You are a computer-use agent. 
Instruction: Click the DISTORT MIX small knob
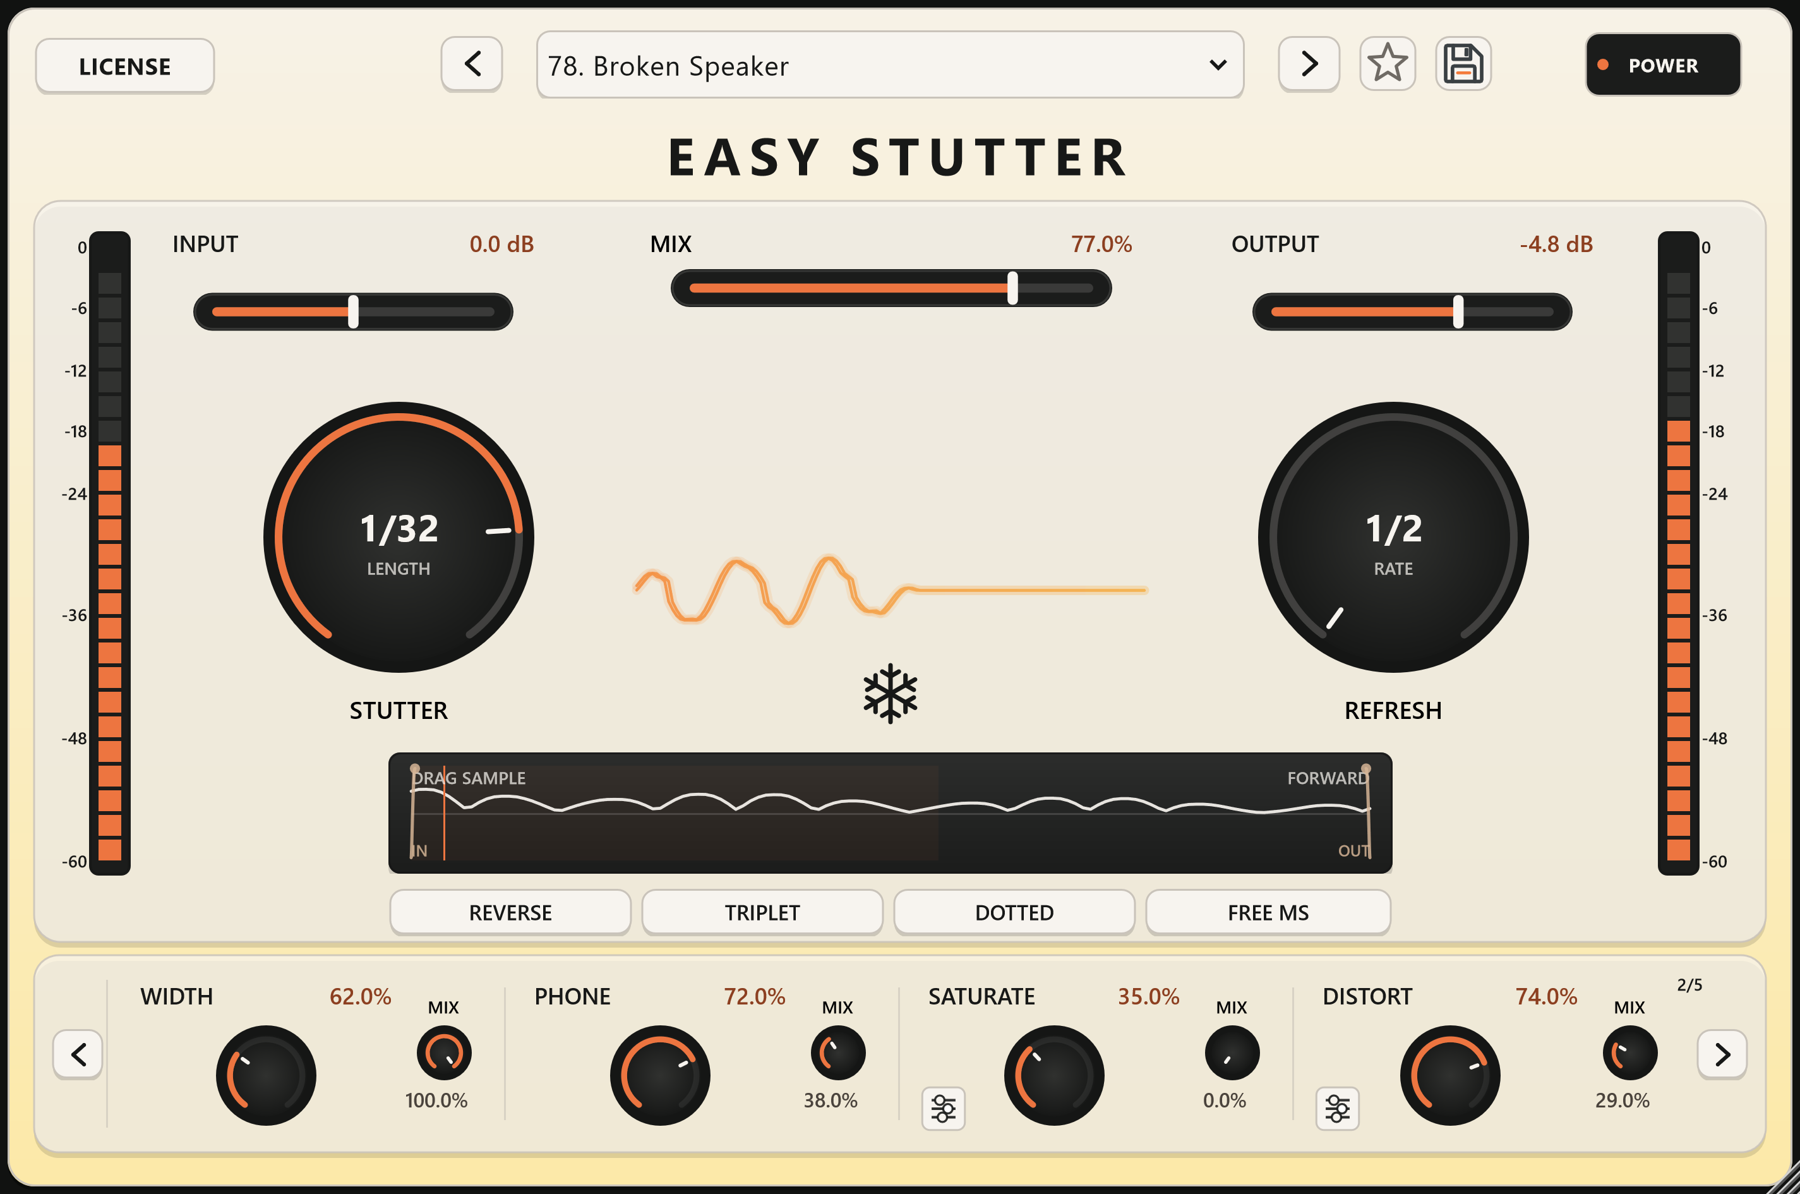pos(1629,1053)
